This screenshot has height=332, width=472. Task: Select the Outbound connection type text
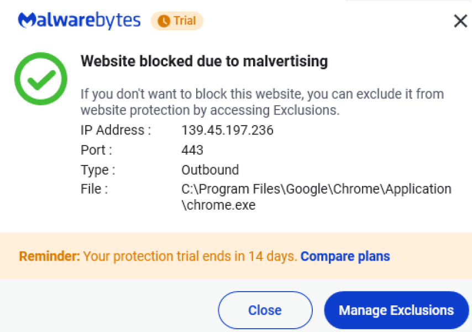pyautogui.click(x=210, y=170)
